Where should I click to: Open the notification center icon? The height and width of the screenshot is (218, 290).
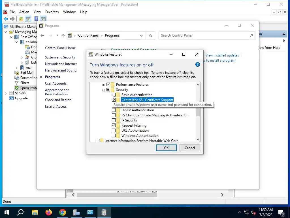click(x=281, y=213)
